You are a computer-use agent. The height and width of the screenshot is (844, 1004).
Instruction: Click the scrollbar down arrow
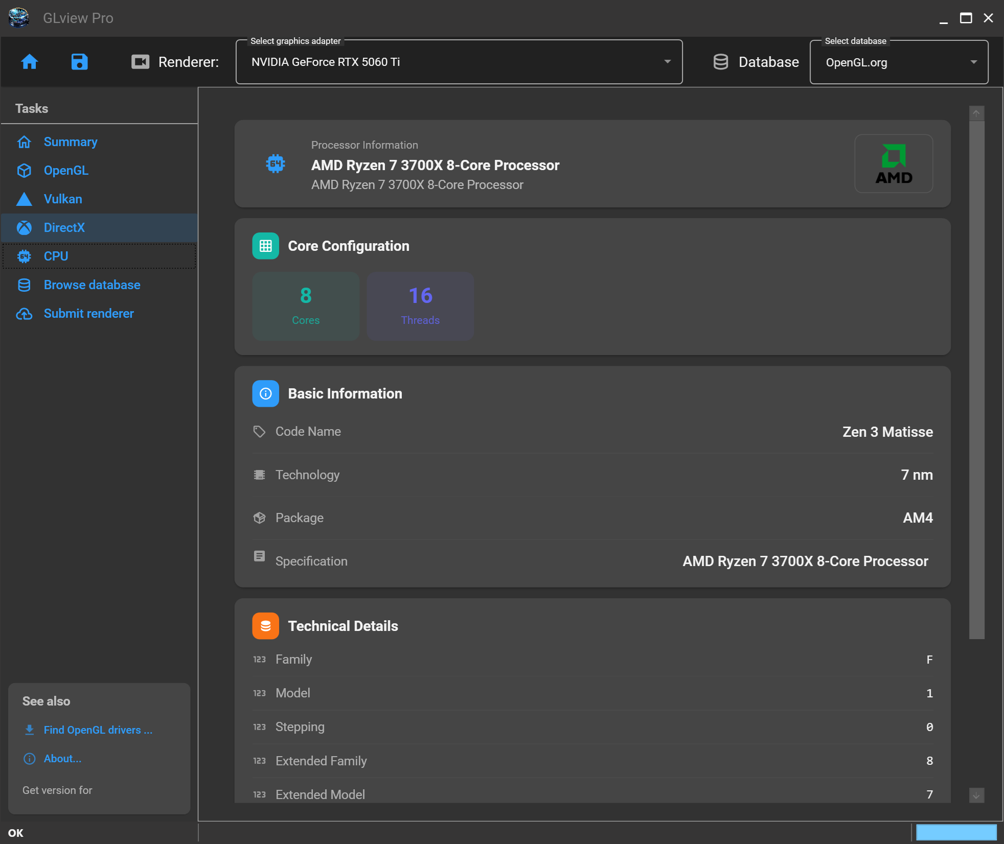(x=976, y=795)
